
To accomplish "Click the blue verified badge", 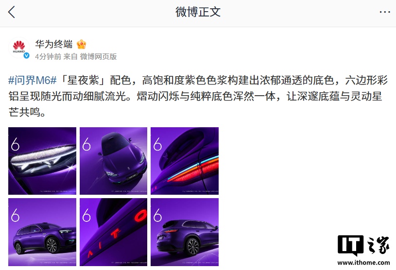I will [26, 55].
